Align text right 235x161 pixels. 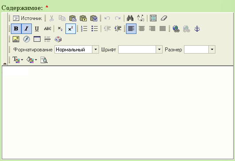152,29
